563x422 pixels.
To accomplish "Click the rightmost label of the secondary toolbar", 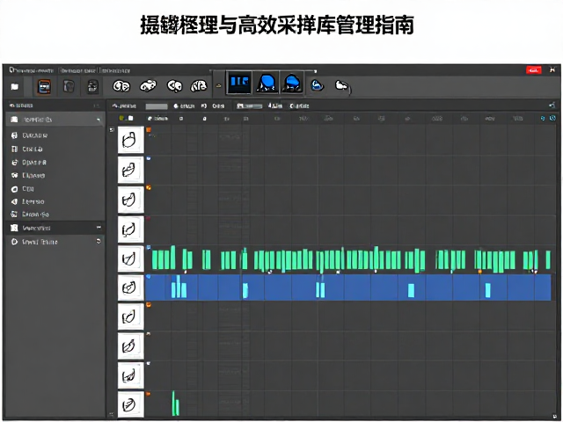I will tap(299, 106).
